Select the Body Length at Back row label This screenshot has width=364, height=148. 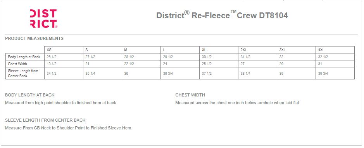tap(24, 57)
